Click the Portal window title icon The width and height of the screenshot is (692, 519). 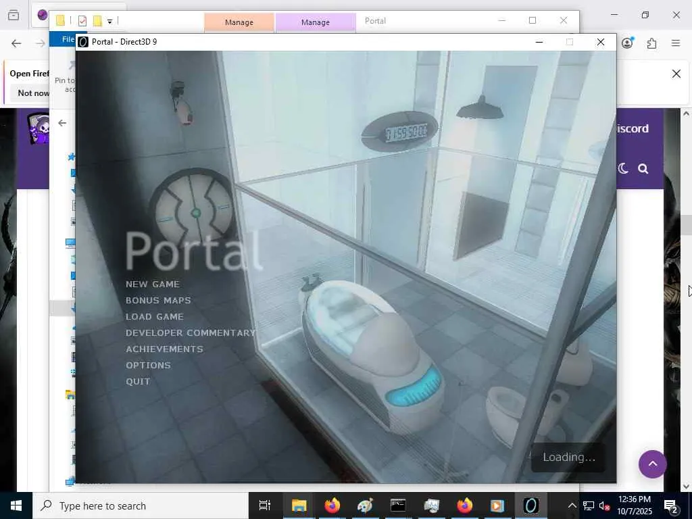[83, 42]
